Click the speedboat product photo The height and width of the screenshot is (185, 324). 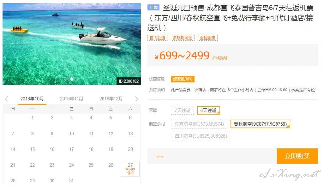click(72, 44)
